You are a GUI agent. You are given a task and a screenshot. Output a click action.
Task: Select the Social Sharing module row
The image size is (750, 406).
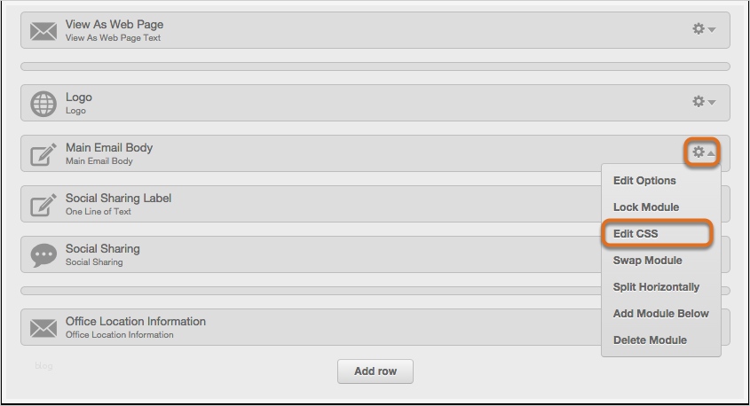[x=311, y=254]
